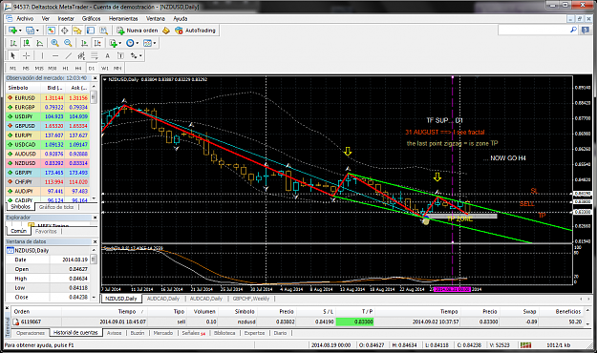This screenshot has width=597, height=353.
Task: Select the trendline drawing tool
Action: (x=68, y=55)
